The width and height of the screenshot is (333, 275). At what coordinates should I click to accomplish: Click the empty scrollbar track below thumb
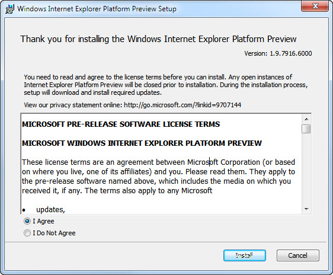click(x=306, y=169)
